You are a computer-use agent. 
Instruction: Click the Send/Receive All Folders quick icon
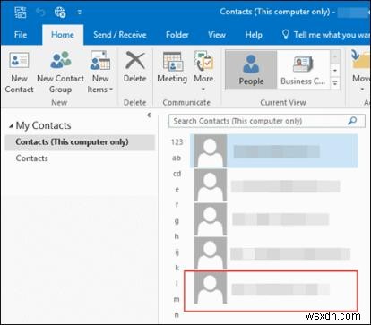pyautogui.click(x=60, y=12)
